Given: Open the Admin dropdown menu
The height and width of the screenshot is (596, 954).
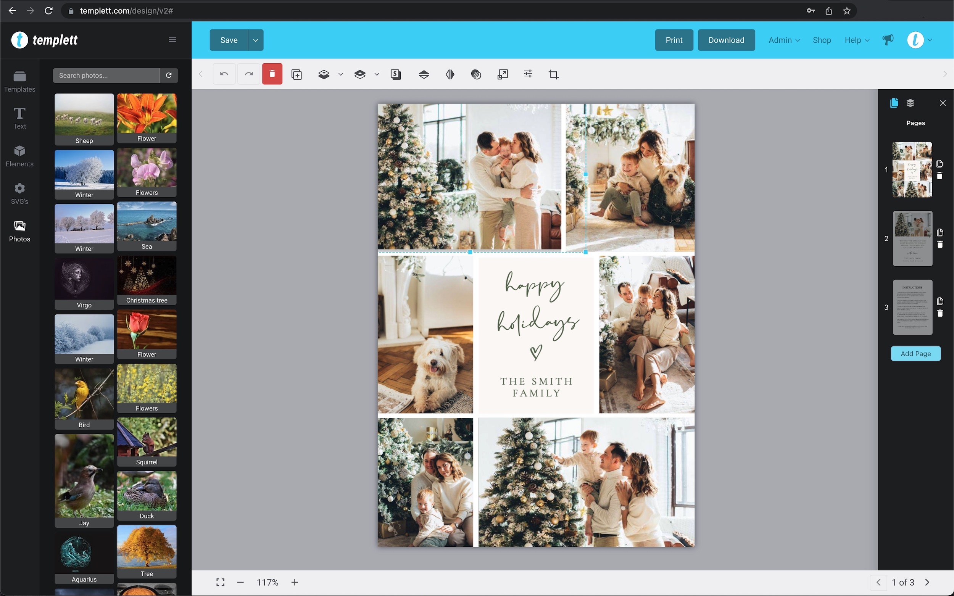Looking at the screenshot, I should coord(784,40).
